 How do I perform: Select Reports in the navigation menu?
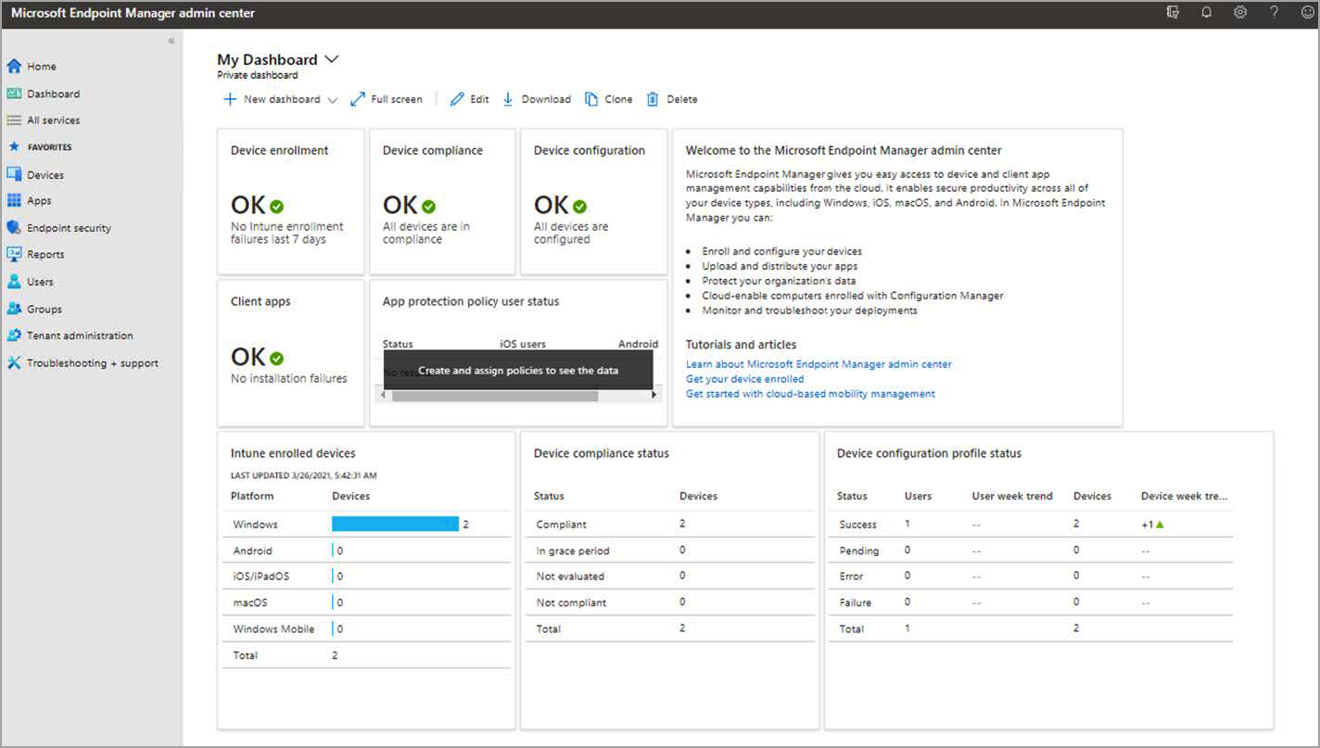(x=45, y=255)
